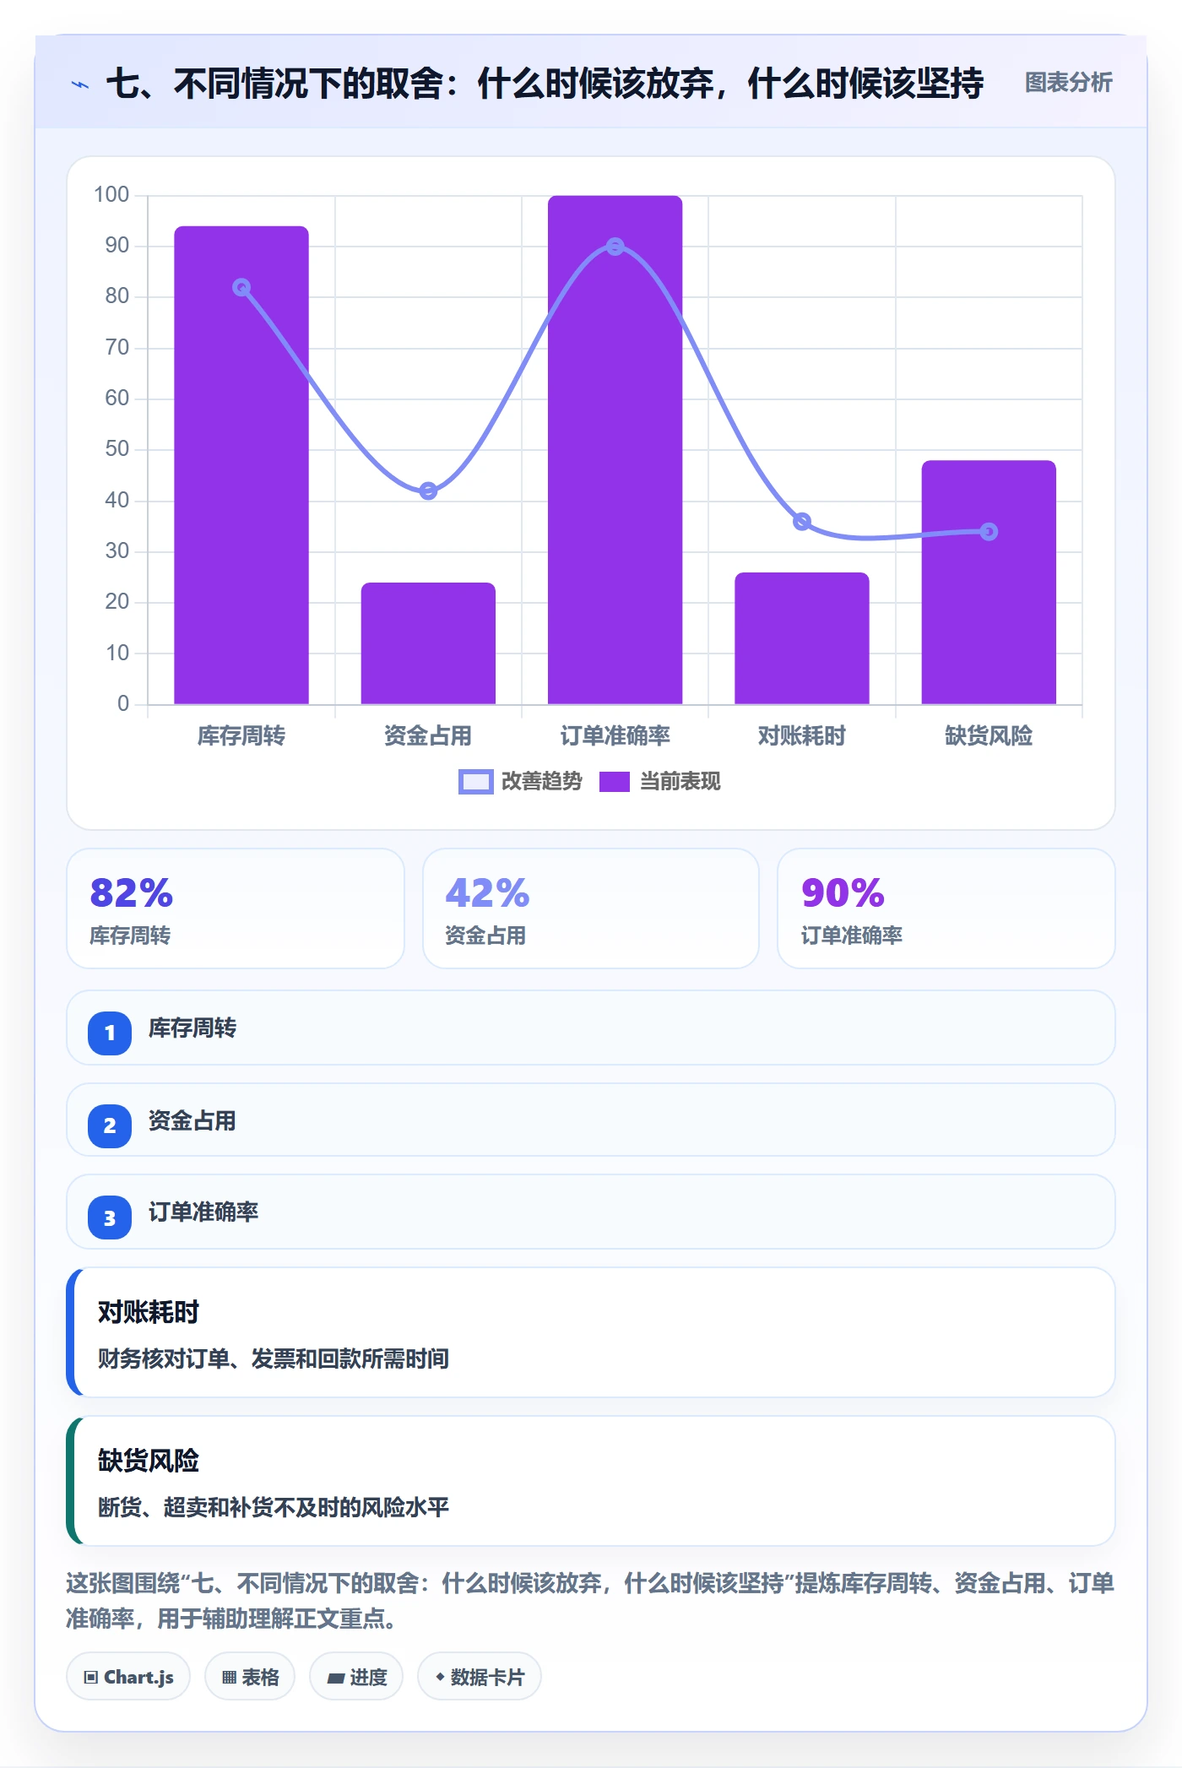Click the Chart.js tag chip
This screenshot has height=1768, width=1182.
(128, 1677)
